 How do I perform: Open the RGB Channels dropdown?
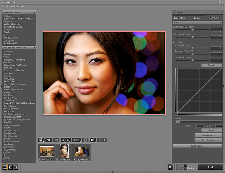pos(198,122)
